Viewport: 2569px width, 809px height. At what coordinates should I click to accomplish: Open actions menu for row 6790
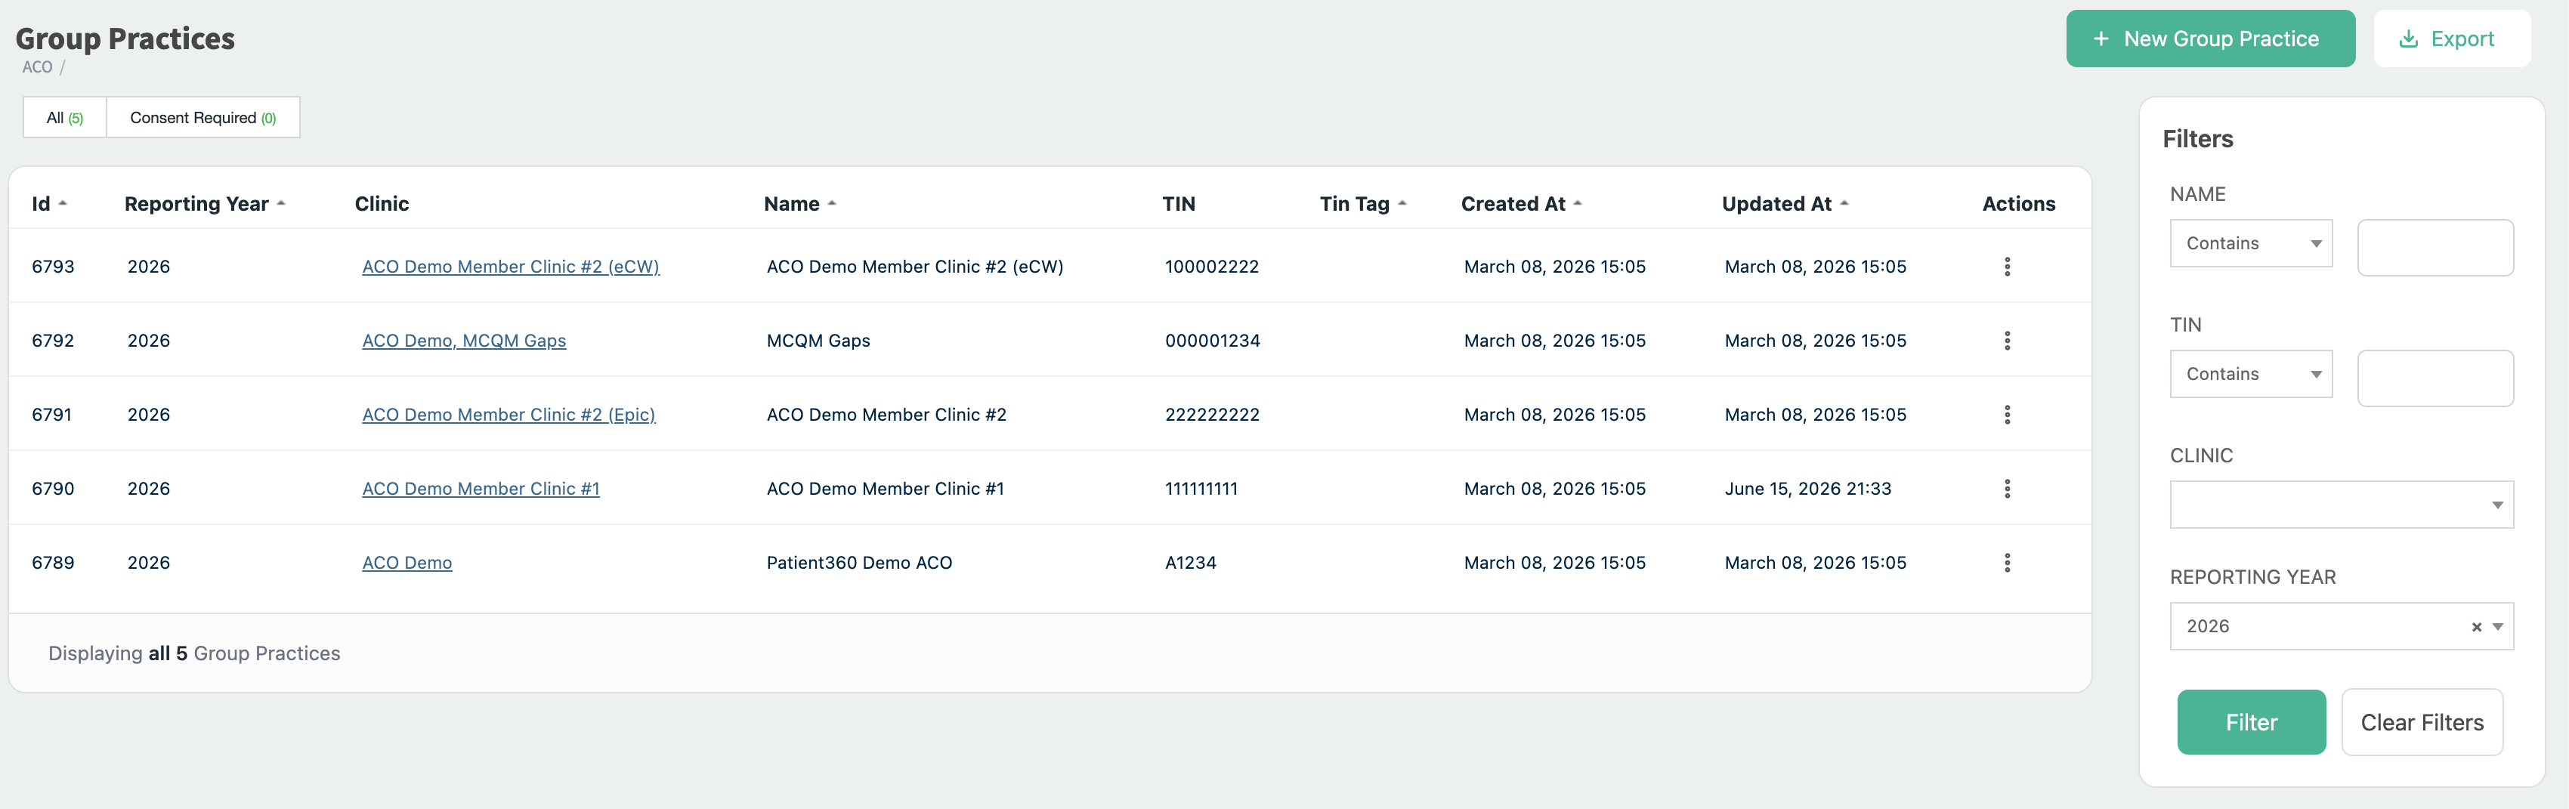(2007, 489)
